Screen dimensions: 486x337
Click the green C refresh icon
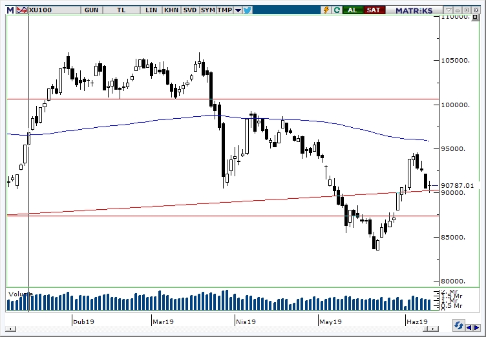[337, 10]
